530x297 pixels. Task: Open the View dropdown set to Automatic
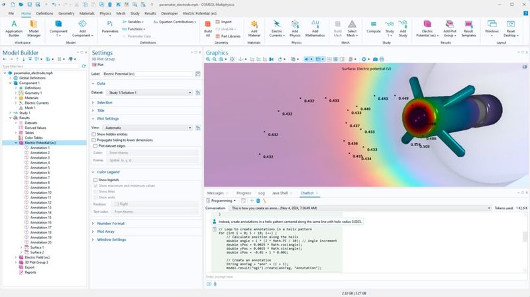pos(147,128)
